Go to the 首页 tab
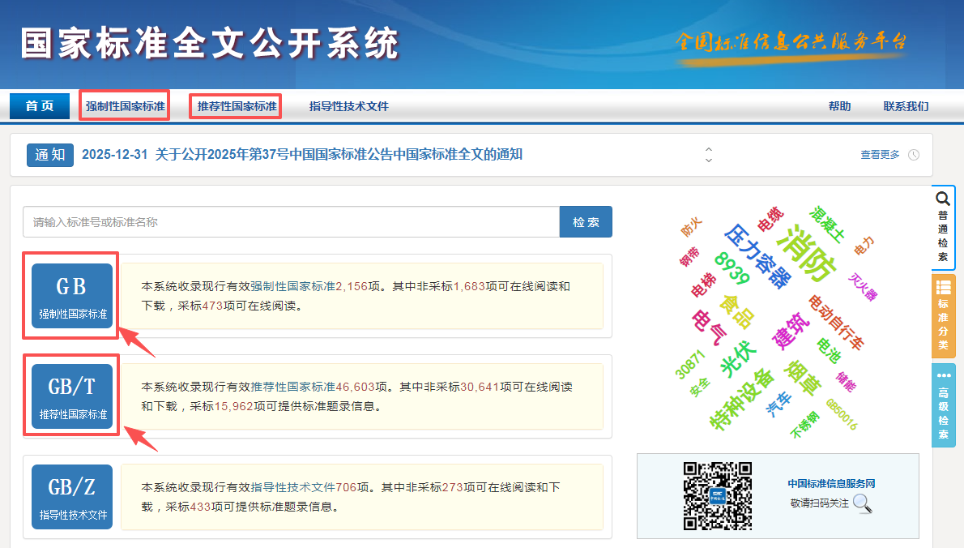 pyautogui.click(x=40, y=106)
